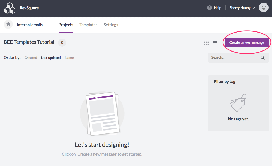Order messages by Created
The image size is (272, 166).
coord(31,58)
